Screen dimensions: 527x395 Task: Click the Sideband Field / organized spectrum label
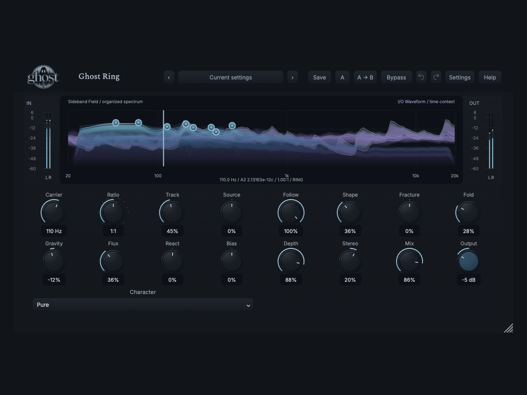tap(105, 101)
